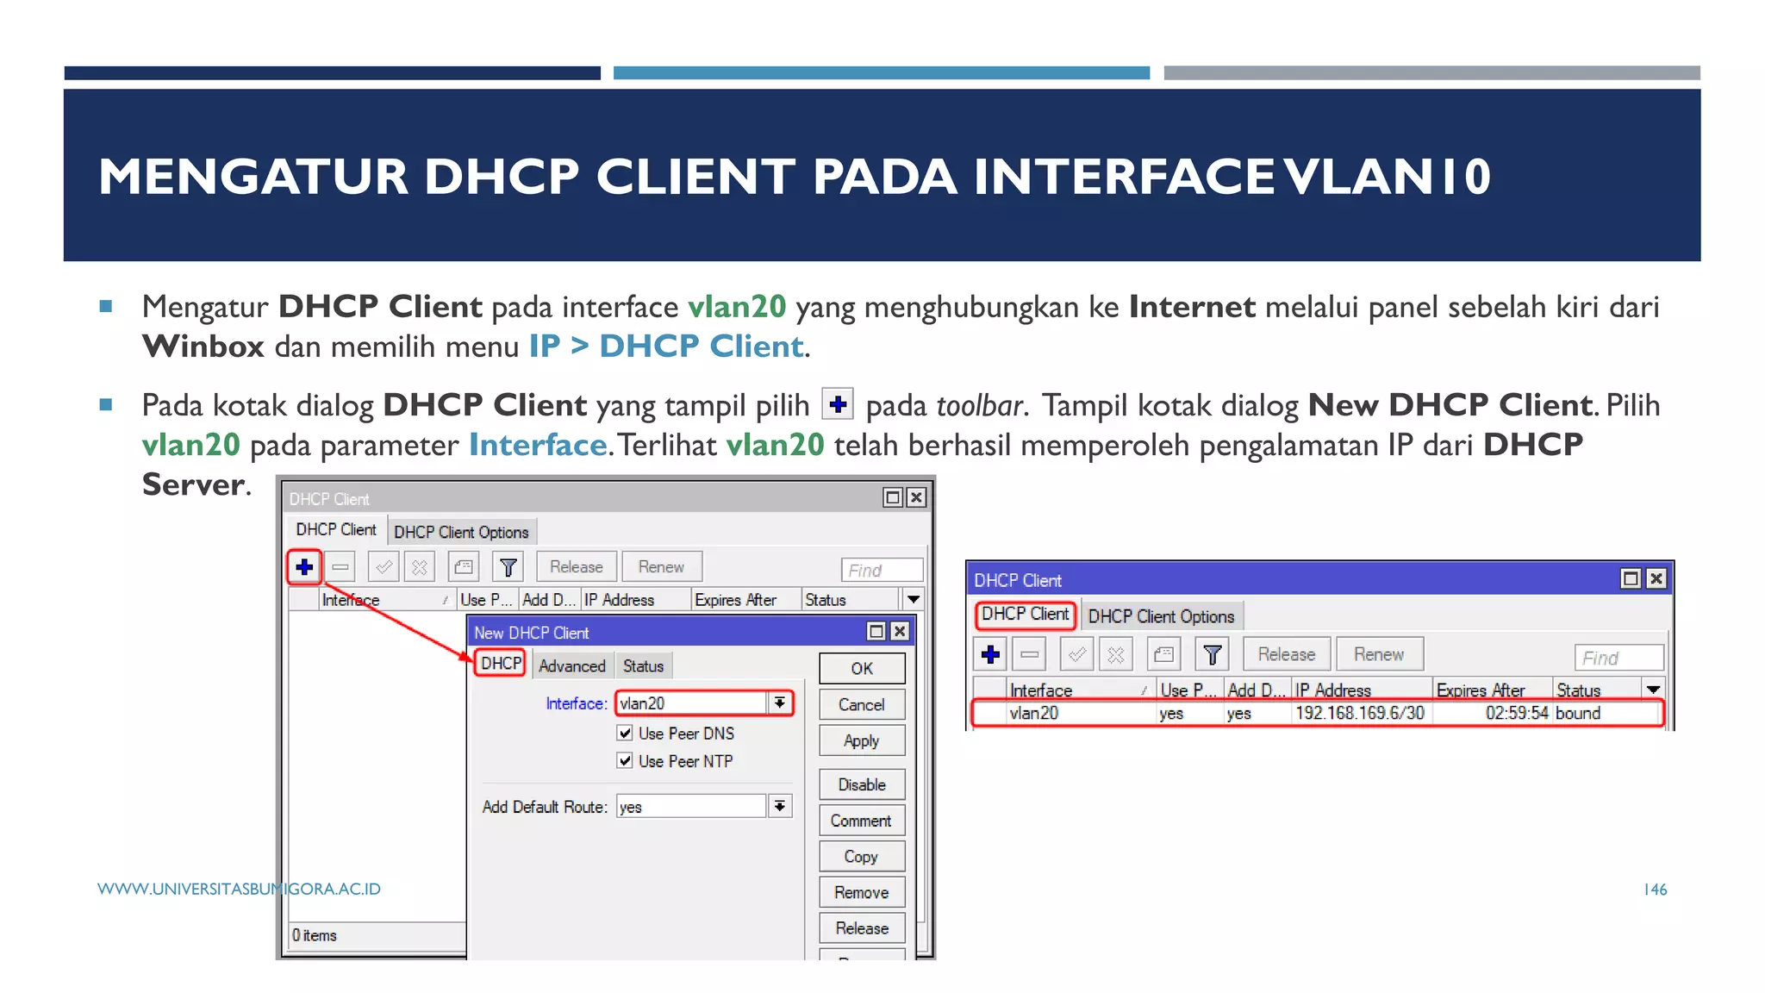
Task: Click IP address 192.168.169.6/30 cell
Action: click(1360, 714)
